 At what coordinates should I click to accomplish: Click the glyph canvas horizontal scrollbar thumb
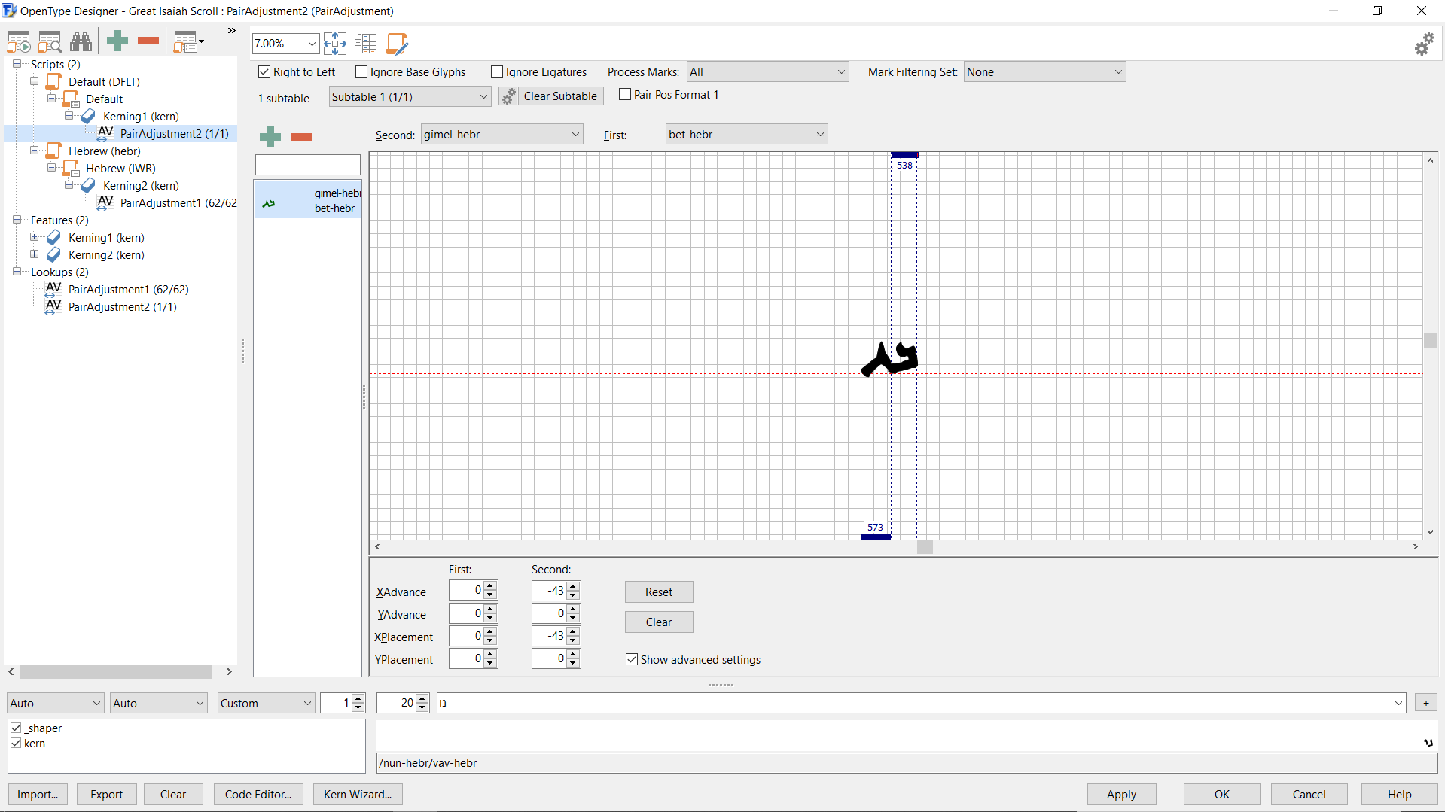pyautogui.click(x=925, y=547)
